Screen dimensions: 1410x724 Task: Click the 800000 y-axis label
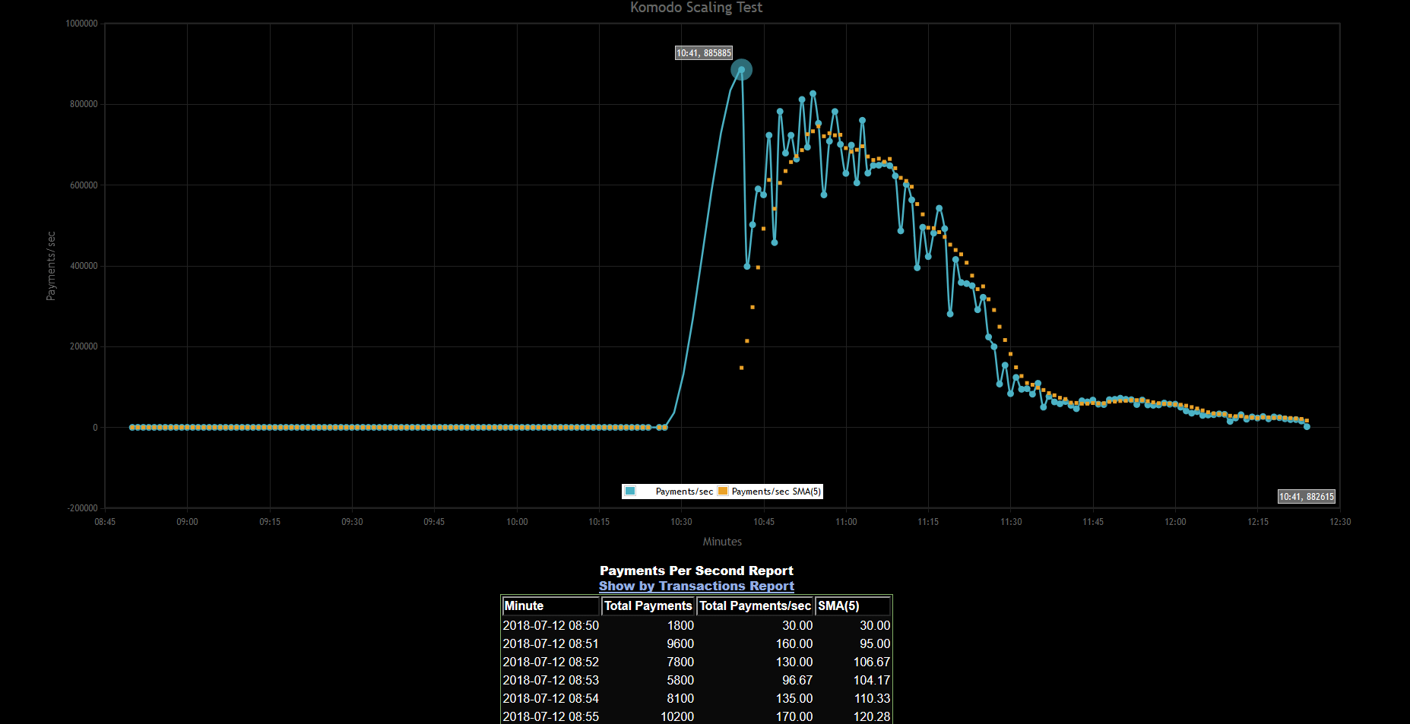pyautogui.click(x=84, y=104)
